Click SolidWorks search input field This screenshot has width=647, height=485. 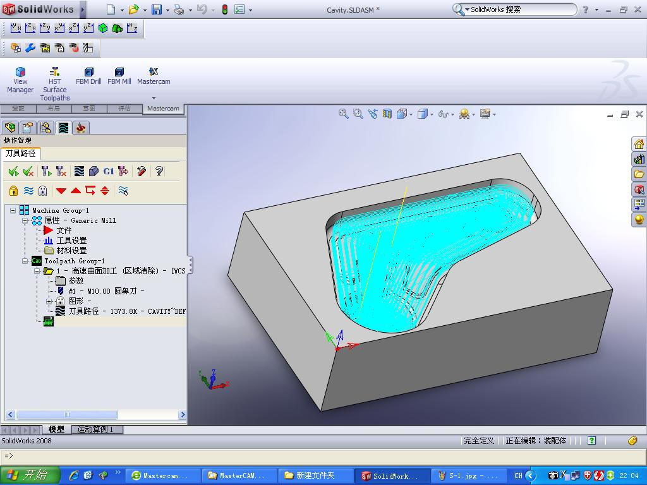coord(522,9)
